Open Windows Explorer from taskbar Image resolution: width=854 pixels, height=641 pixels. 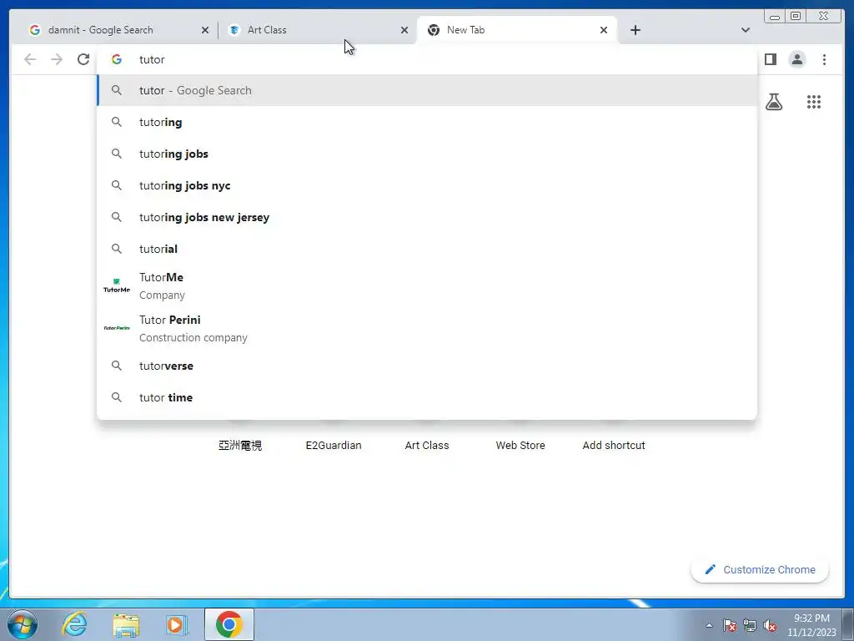[126, 625]
